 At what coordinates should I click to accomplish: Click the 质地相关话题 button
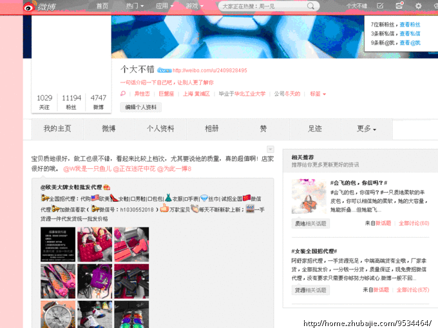[310, 224]
